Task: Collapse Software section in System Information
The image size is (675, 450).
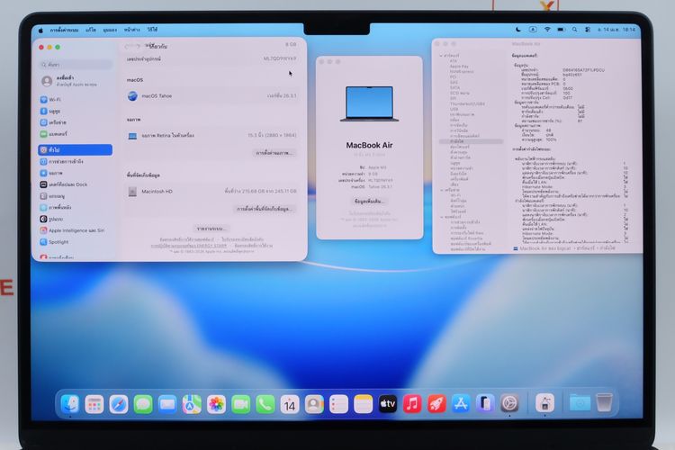Action: pyautogui.click(x=442, y=217)
